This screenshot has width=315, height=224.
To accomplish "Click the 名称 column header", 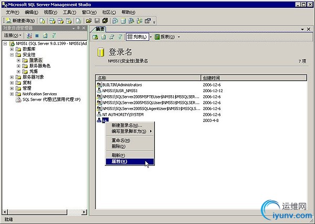I will (x=148, y=78).
